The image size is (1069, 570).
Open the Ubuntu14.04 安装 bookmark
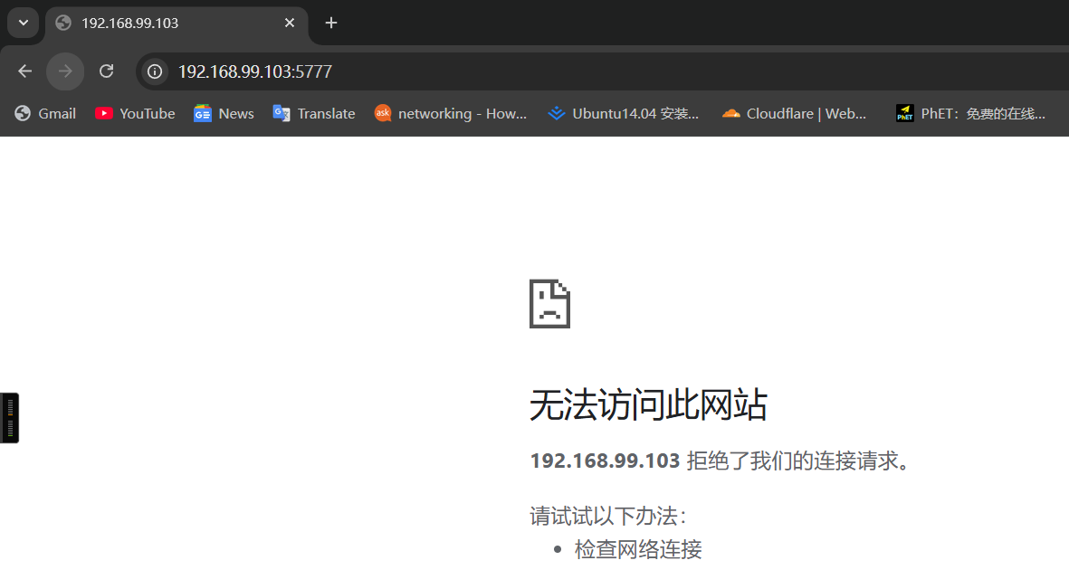(x=624, y=114)
